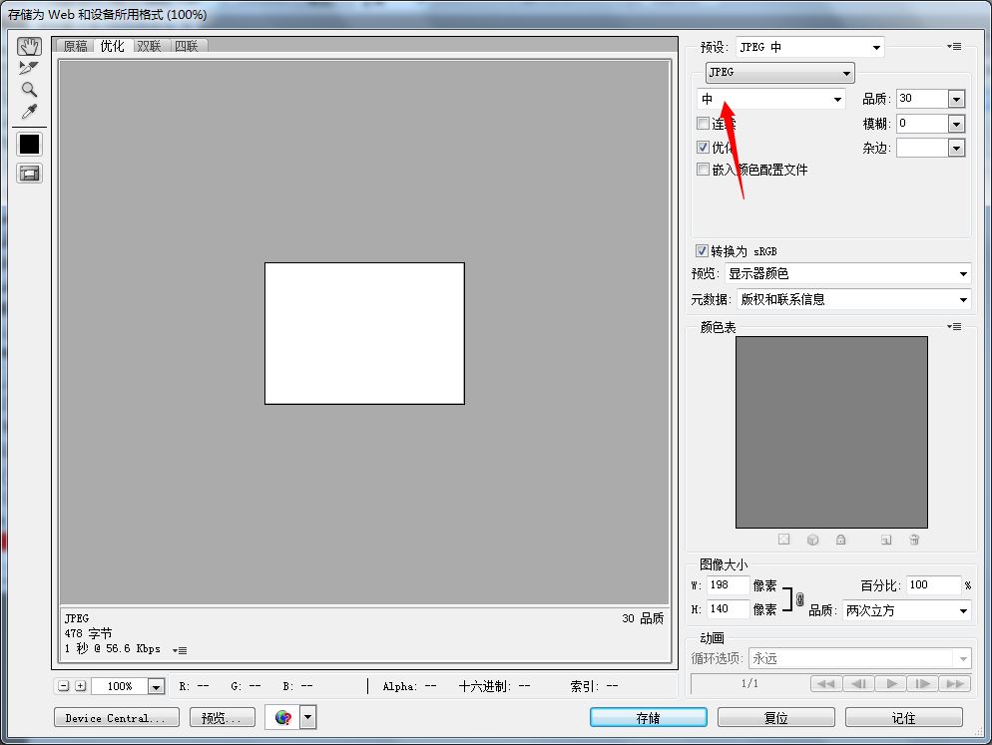Image resolution: width=992 pixels, height=745 pixels.
Task: Select the Eyedropper tool
Action: point(29,111)
